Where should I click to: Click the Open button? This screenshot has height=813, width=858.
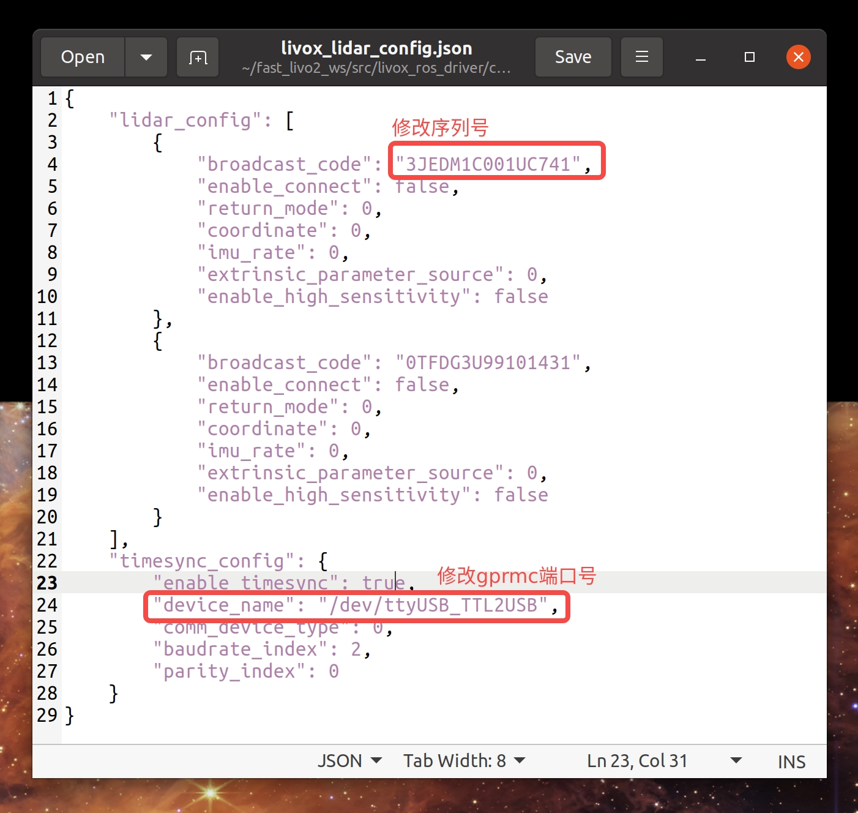coord(82,56)
